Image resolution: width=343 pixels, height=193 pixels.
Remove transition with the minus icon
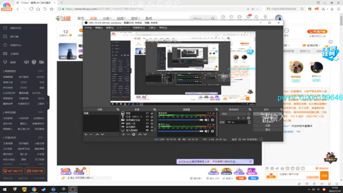pos(243,118)
